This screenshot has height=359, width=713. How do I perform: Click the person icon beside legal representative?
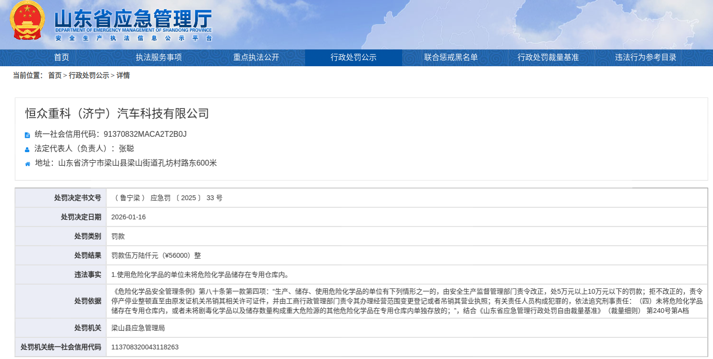[27, 149]
